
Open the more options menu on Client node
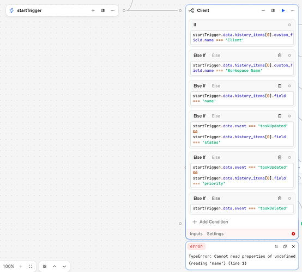[x=293, y=10]
